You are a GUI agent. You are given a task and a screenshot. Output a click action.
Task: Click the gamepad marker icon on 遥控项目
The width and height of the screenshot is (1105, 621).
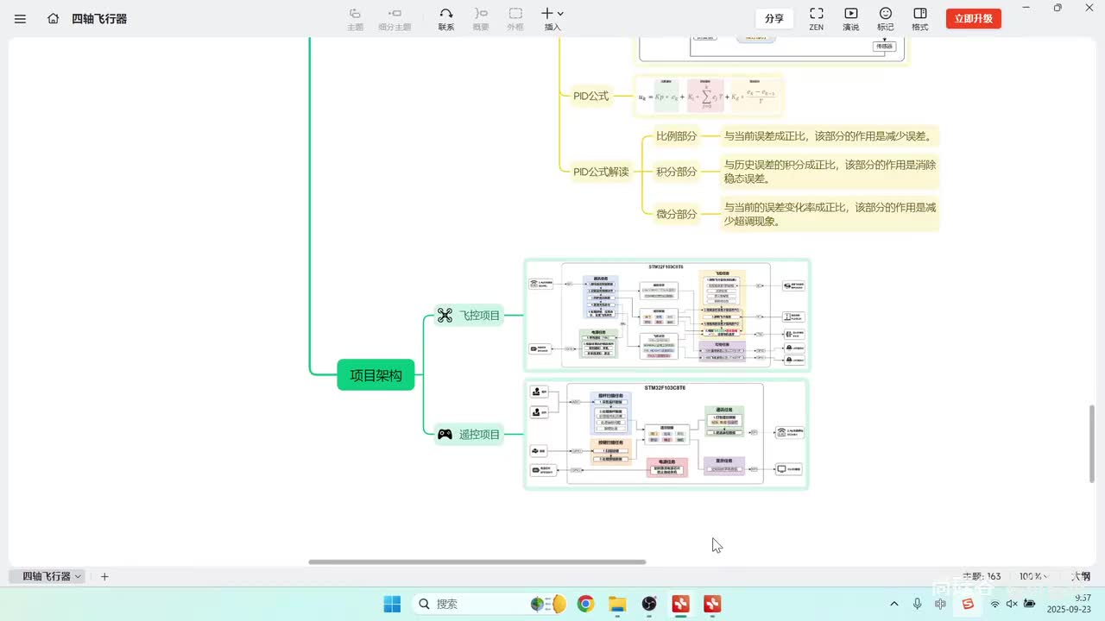445,435
